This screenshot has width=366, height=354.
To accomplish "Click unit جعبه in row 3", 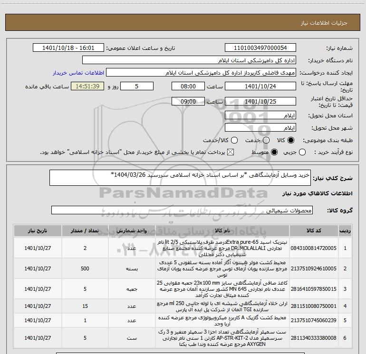I will [x=132, y=289].
